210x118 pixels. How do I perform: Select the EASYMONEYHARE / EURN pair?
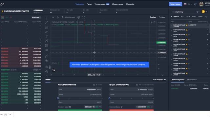(x=189, y=64)
